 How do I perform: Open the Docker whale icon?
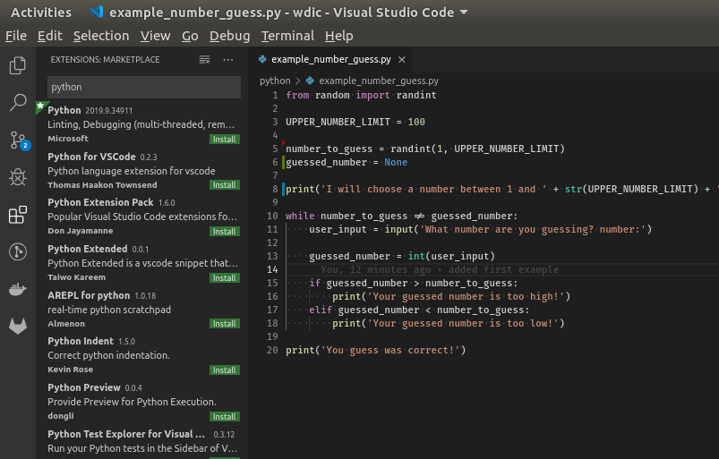point(17,290)
